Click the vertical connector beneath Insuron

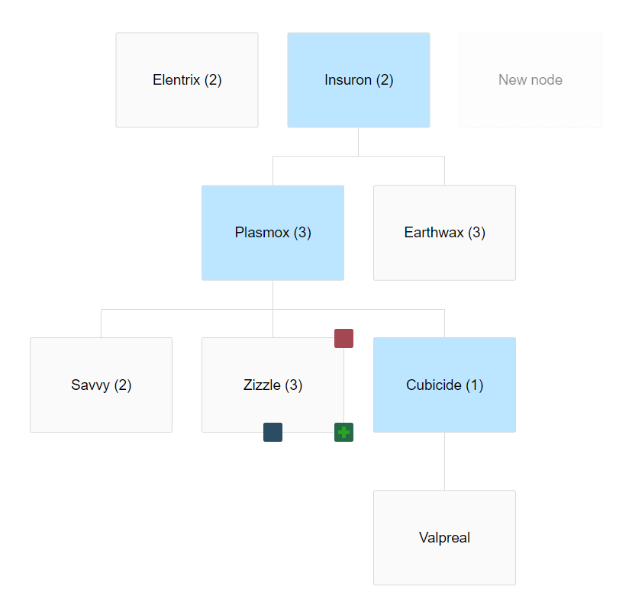click(358, 142)
